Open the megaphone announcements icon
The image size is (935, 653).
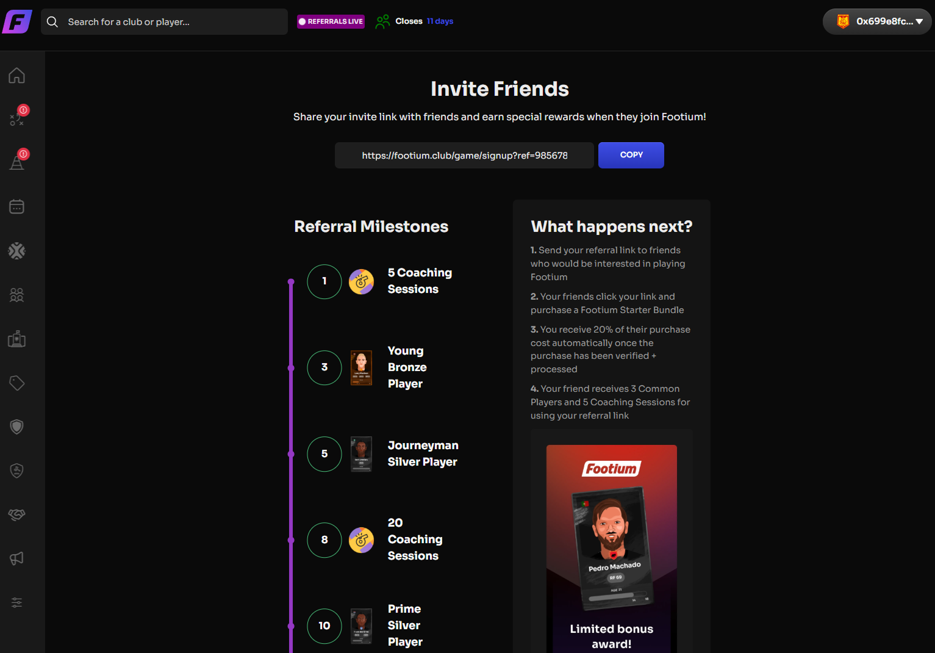pyautogui.click(x=16, y=558)
